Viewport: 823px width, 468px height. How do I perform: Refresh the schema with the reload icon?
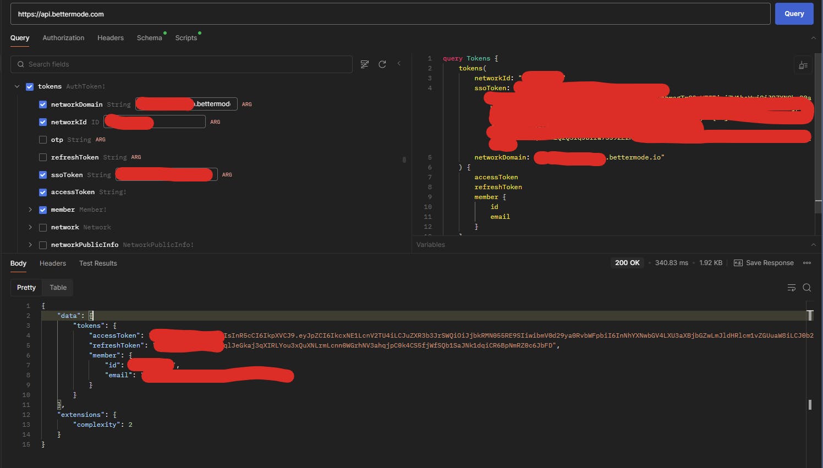[x=382, y=64]
